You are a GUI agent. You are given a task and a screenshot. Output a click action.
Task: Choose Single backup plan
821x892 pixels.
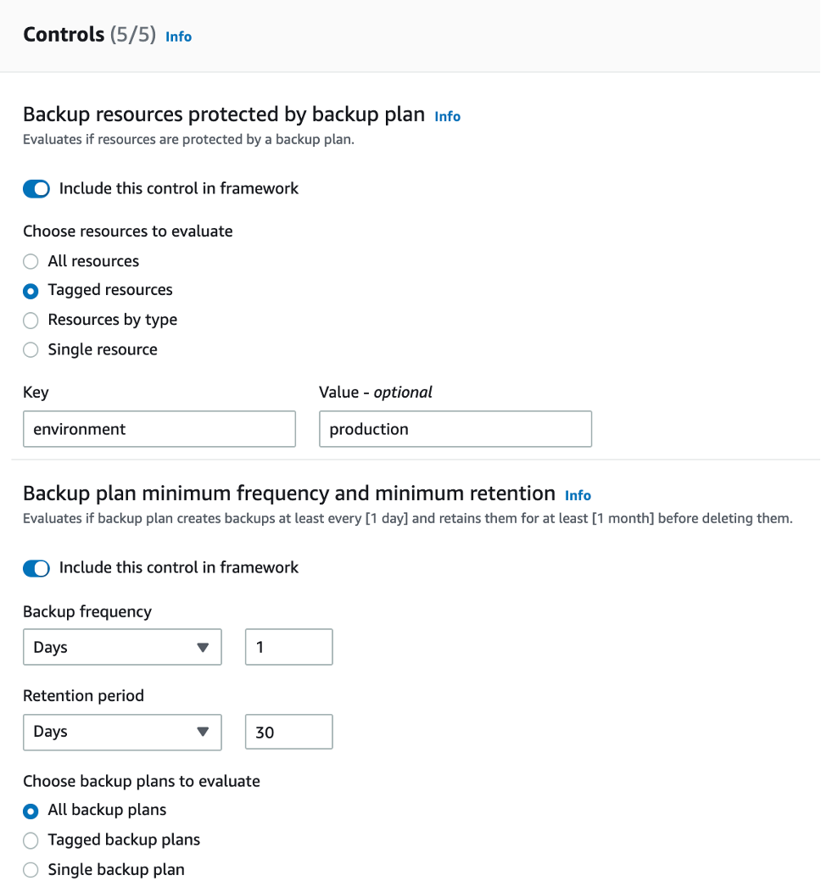coord(30,870)
